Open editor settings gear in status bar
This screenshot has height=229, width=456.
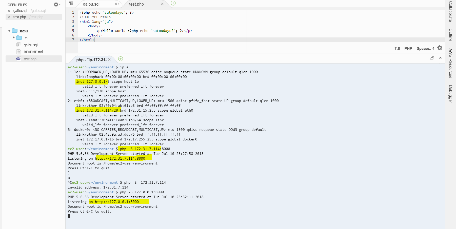pos(440,48)
